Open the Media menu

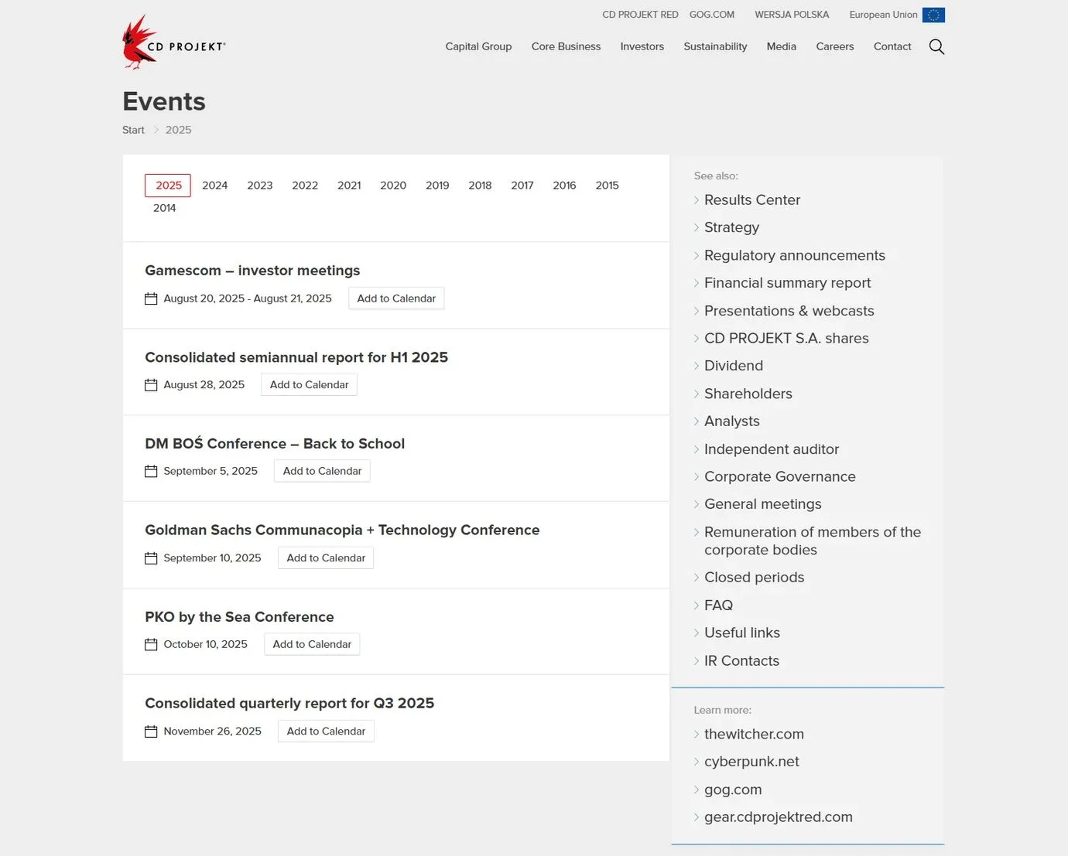click(782, 46)
